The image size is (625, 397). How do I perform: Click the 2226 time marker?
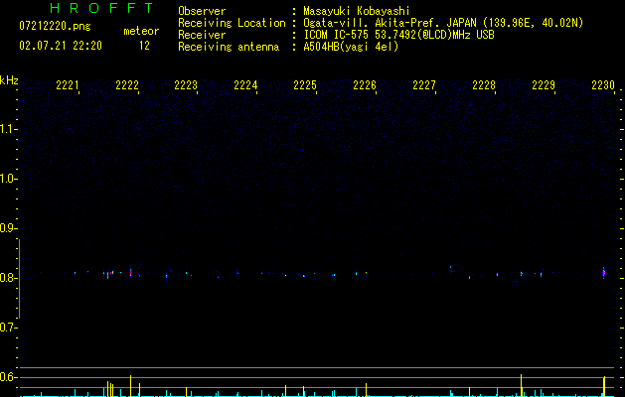(x=365, y=85)
